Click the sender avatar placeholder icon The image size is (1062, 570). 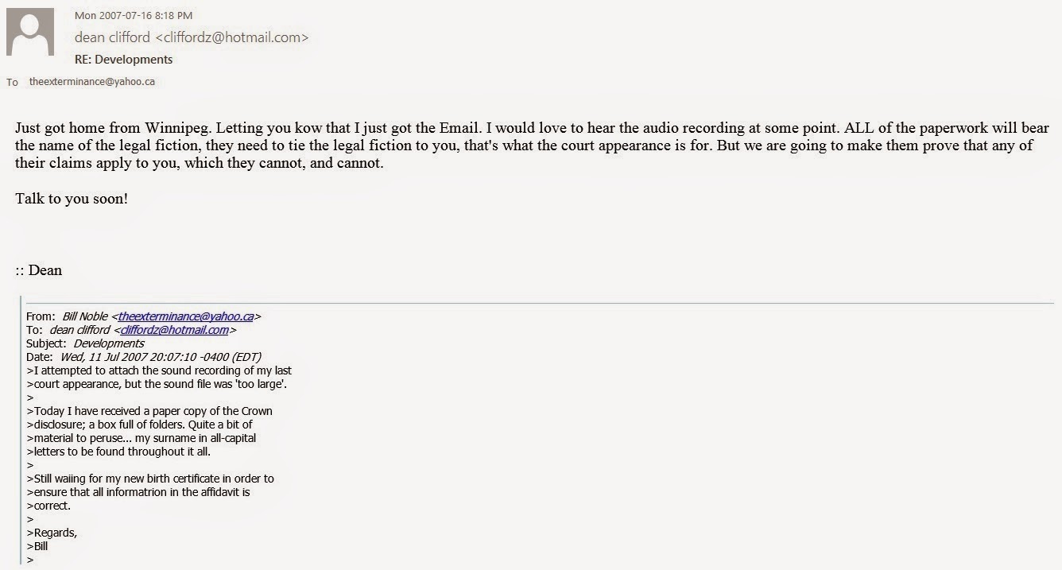pyautogui.click(x=30, y=32)
